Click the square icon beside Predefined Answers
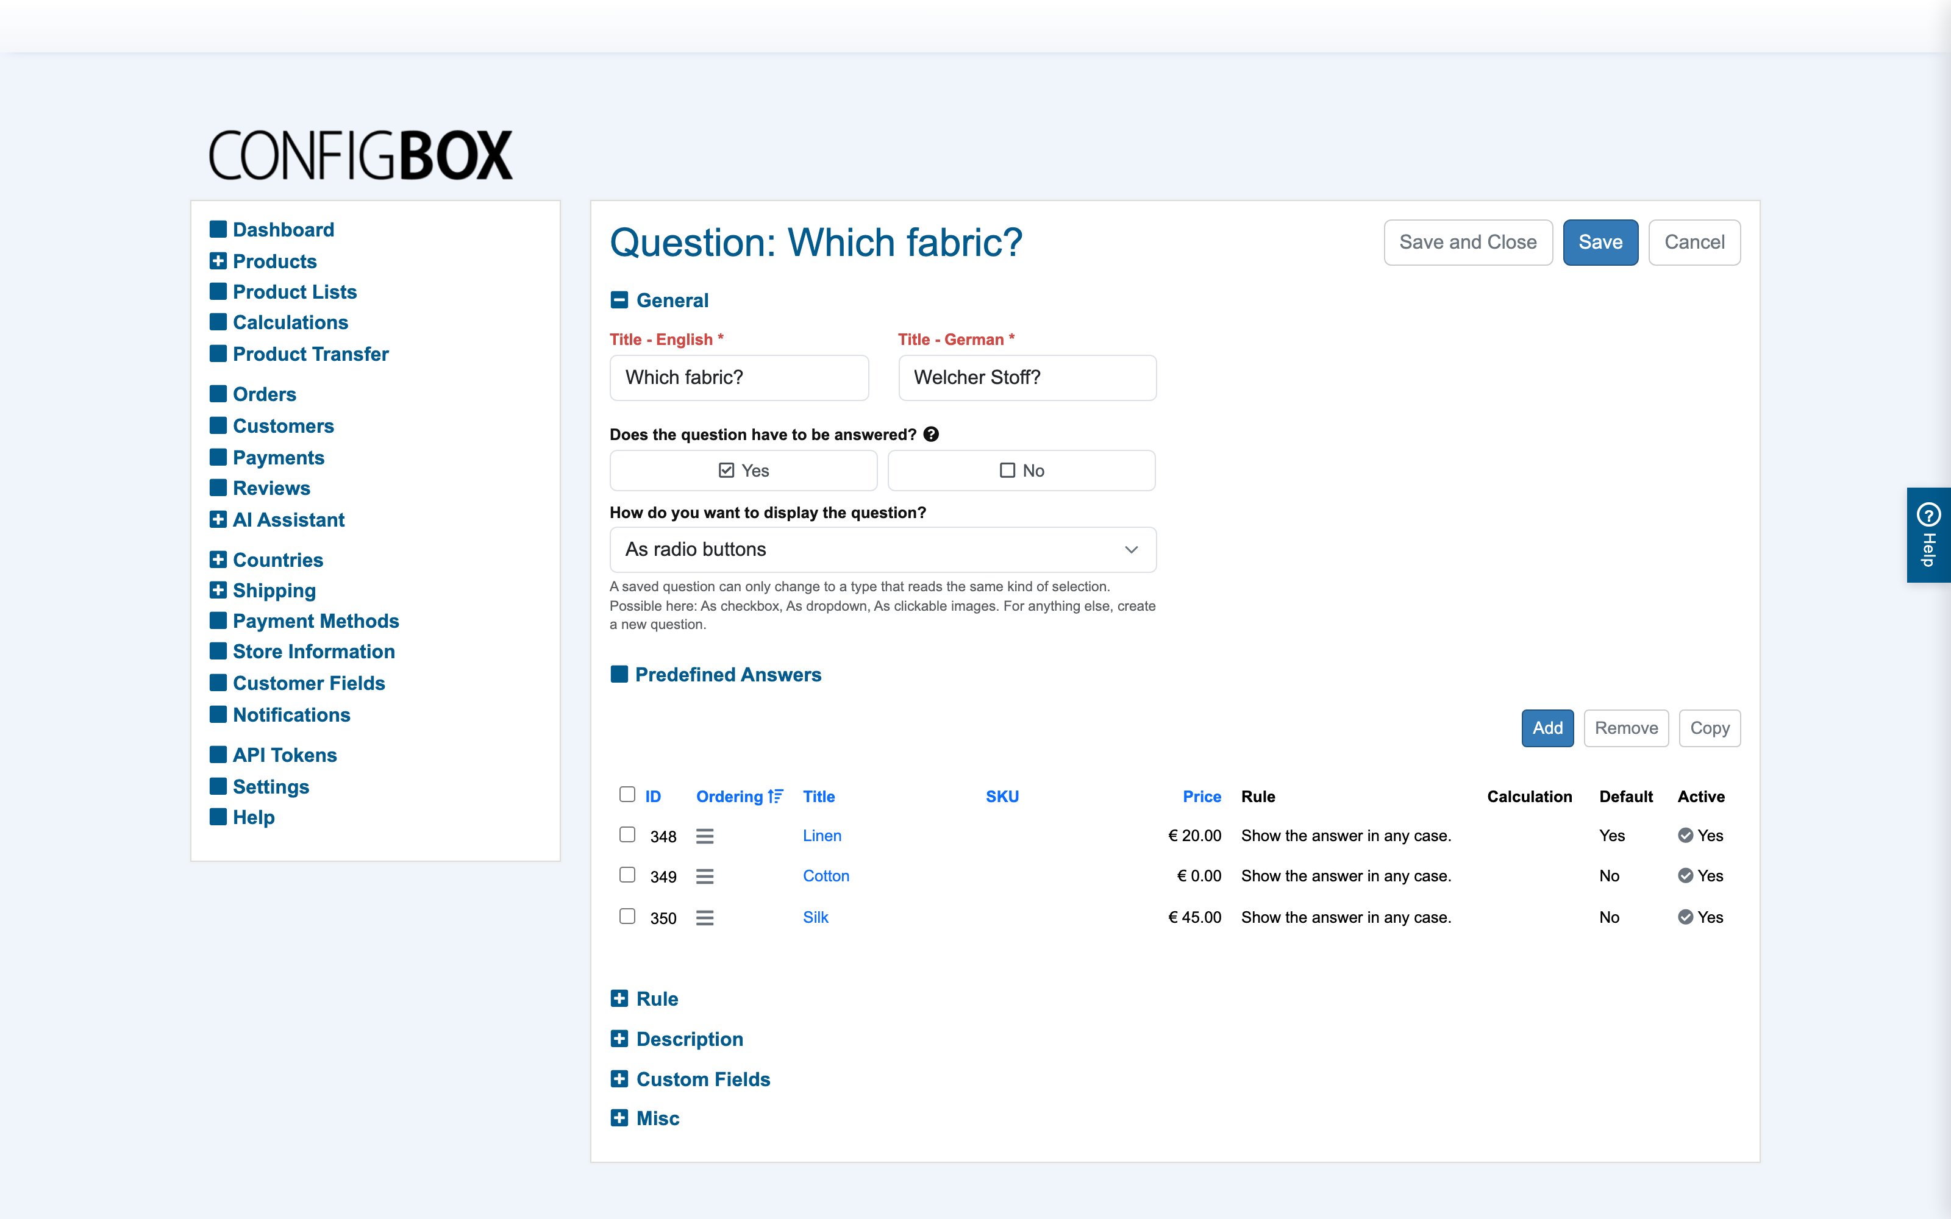This screenshot has width=1951, height=1219. tap(619, 674)
